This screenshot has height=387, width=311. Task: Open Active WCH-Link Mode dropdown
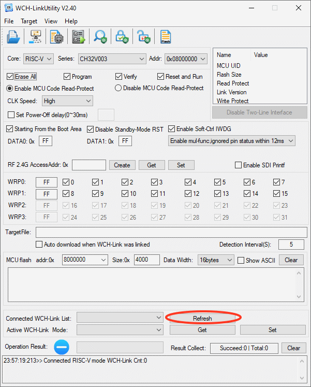click(120, 329)
